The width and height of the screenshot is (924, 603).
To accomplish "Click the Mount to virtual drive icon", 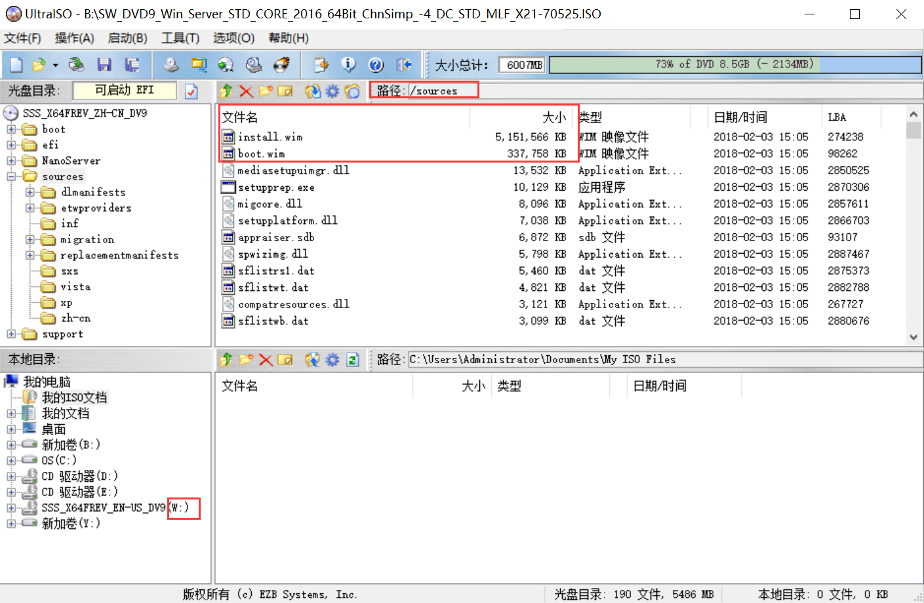I will [x=254, y=64].
